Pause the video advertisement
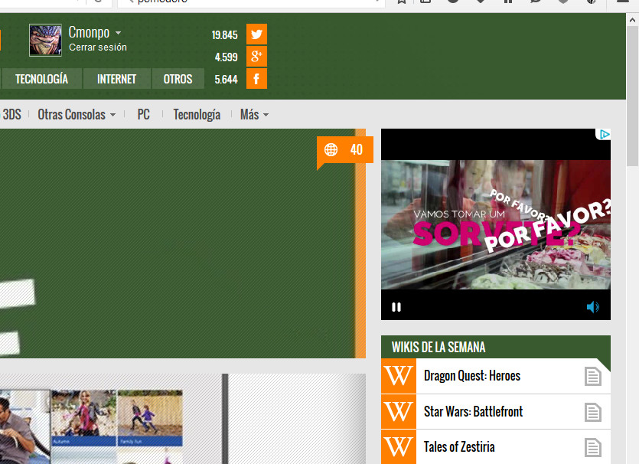The width and height of the screenshot is (639, 464). (x=396, y=307)
